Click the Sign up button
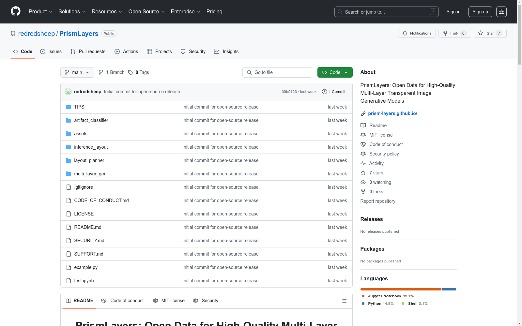Screen dimensions: 522x326 [480, 12]
